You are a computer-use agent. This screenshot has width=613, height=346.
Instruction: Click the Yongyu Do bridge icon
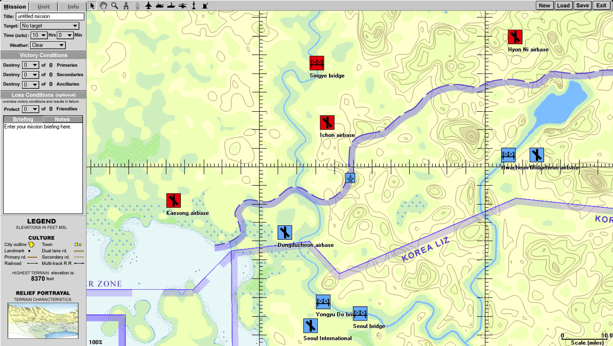click(x=323, y=302)
